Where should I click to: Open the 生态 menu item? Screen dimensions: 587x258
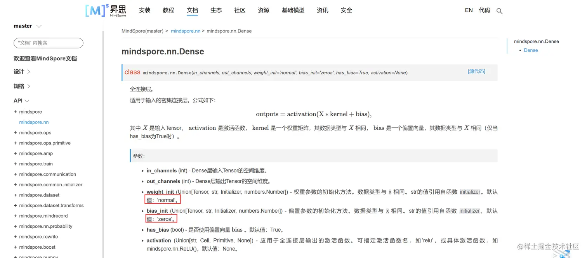216,10
